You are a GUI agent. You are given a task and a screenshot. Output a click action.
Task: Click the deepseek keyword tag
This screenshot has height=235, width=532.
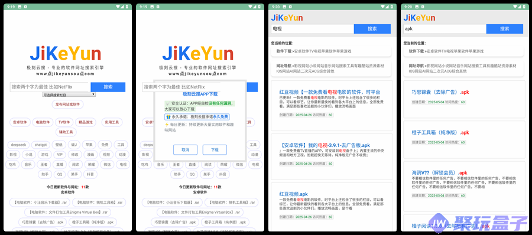18,145
